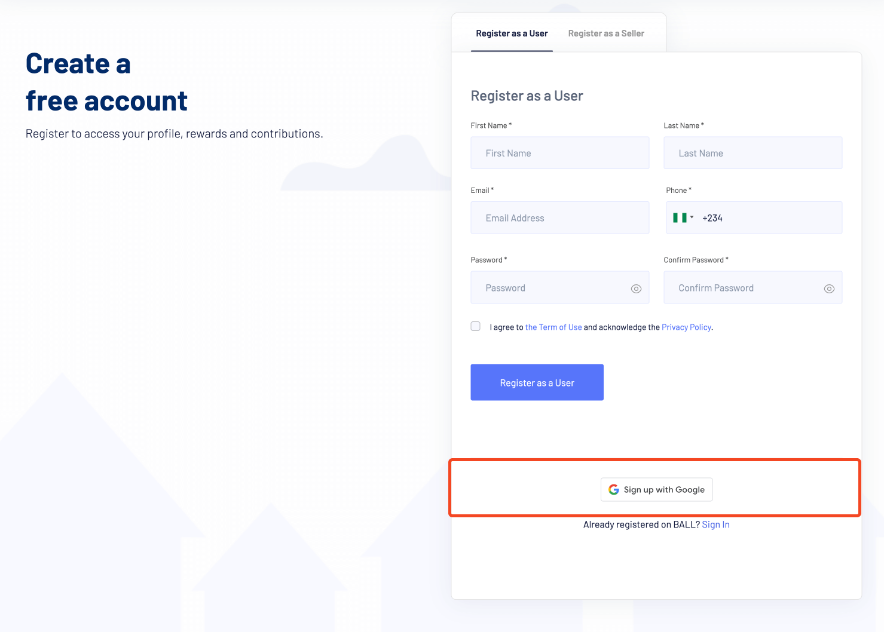Switch to the Register as a Seller tab
The height and width of the screenshot is (632, 884).
coord(605,33)
